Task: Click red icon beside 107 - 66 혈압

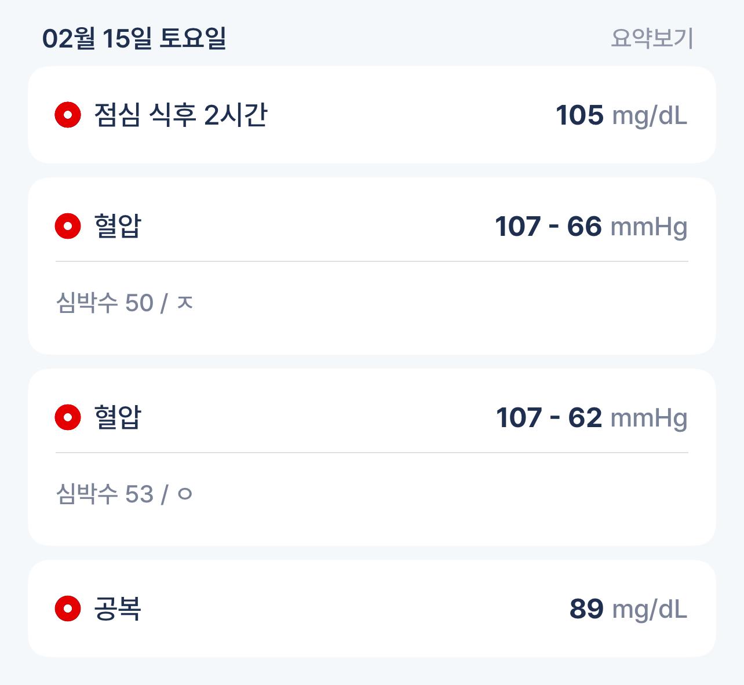Action: (68, 225)
